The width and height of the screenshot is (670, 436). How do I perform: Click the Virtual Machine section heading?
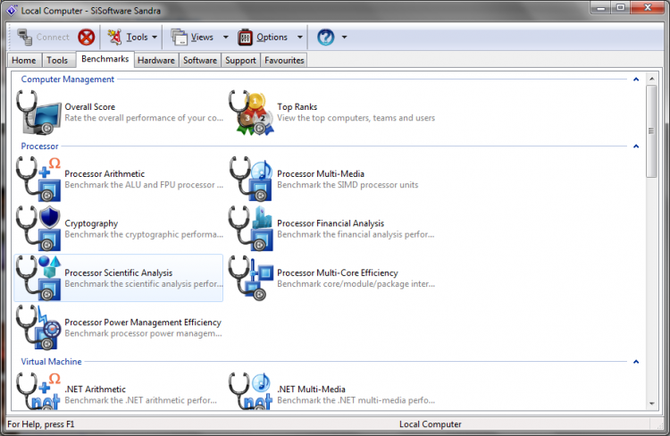coord(51,362)
